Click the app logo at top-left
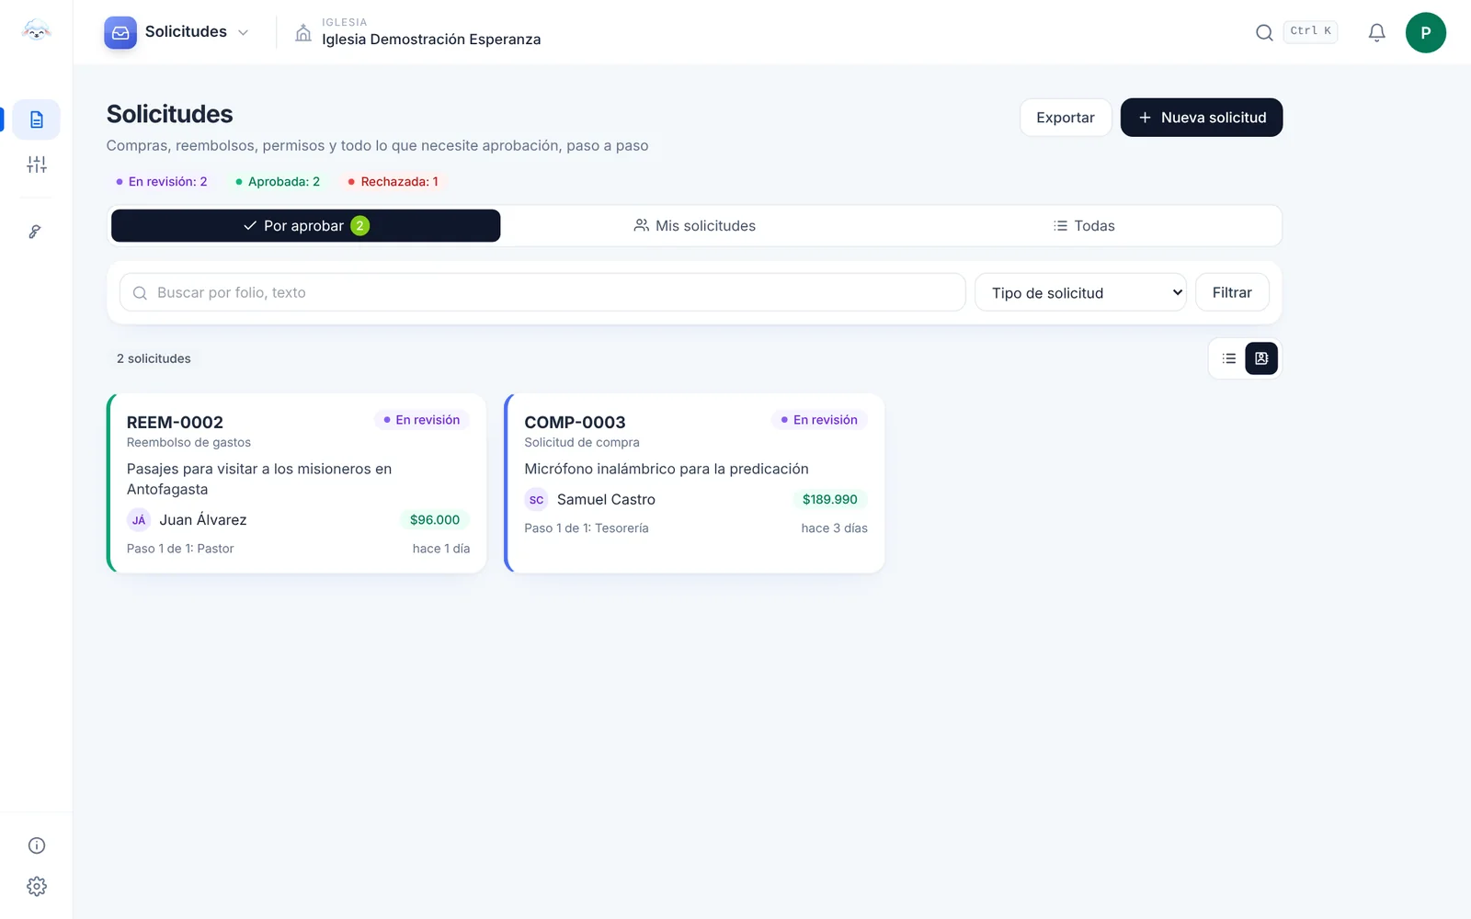1471x919 pixels. 37,31
